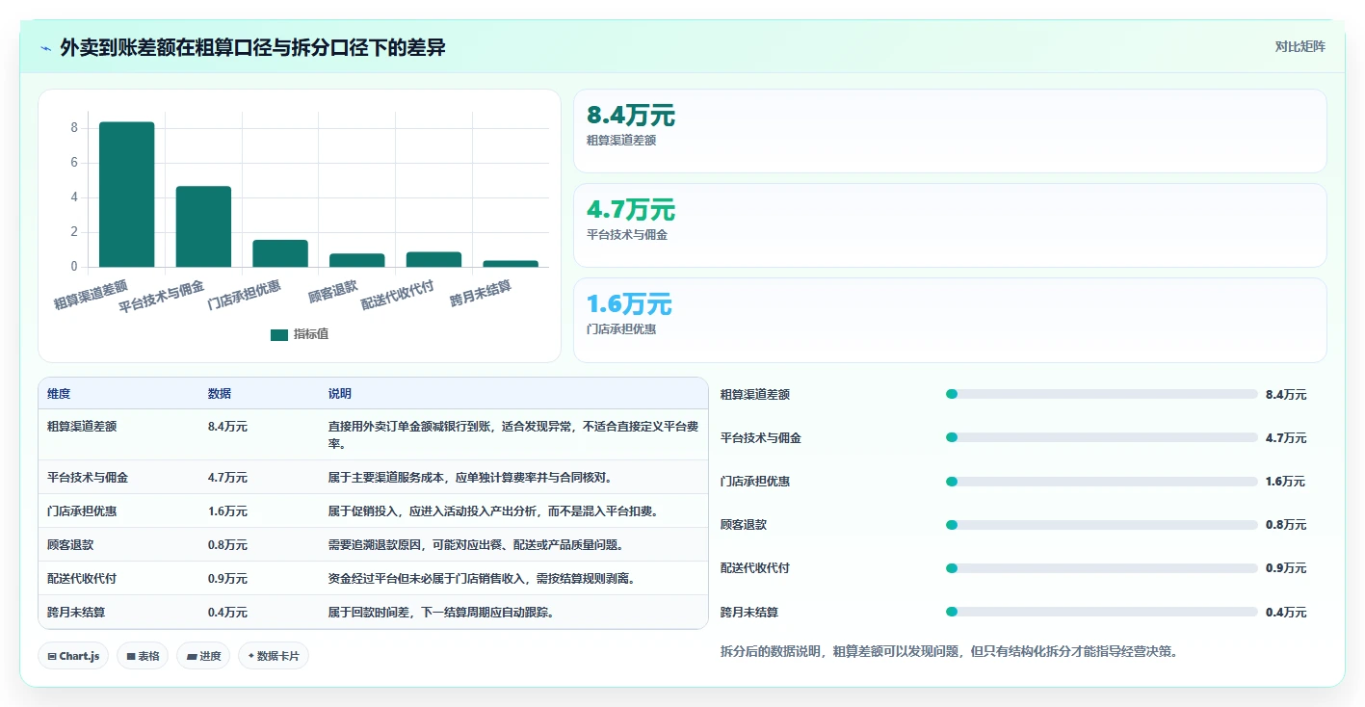The width and height of the screenshot is (1365, 707).
Task: Click the 平台技术与佣金 progress bar
Action: (x=1102, y=437)
